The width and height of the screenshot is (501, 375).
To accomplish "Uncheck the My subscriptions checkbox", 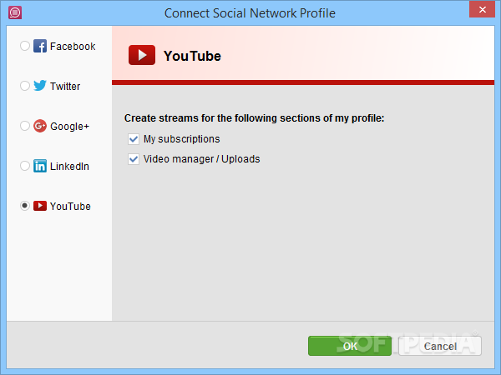I will (134, 139).
